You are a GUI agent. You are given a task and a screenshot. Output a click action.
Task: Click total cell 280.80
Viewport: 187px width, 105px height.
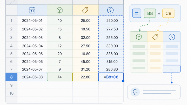point(111,69)
